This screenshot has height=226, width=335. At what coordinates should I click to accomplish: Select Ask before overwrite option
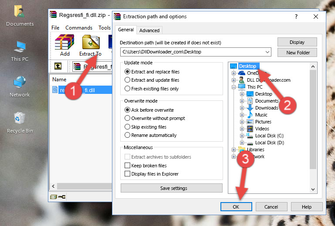point(127,110)
